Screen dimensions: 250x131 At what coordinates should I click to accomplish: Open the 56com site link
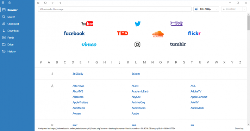pos(136,74)
